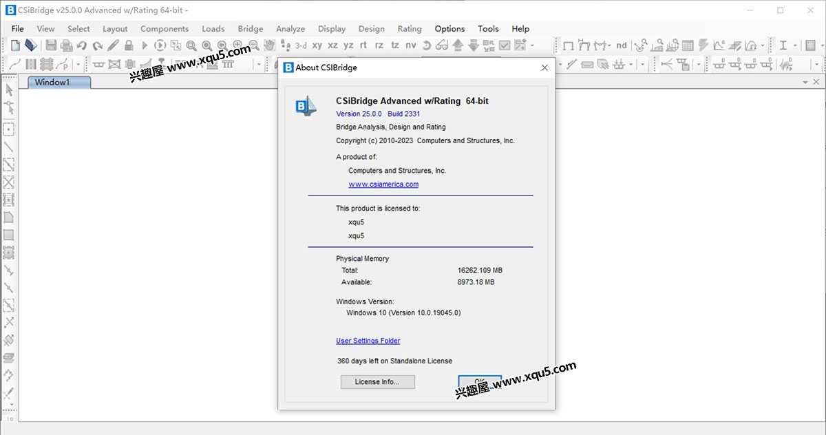826x435 pixels.
Task: Switch to the xy plane view
Action: click(317, 45)
